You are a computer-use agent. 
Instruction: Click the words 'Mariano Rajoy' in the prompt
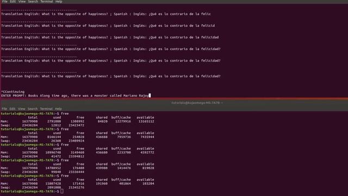click(136, 96)
